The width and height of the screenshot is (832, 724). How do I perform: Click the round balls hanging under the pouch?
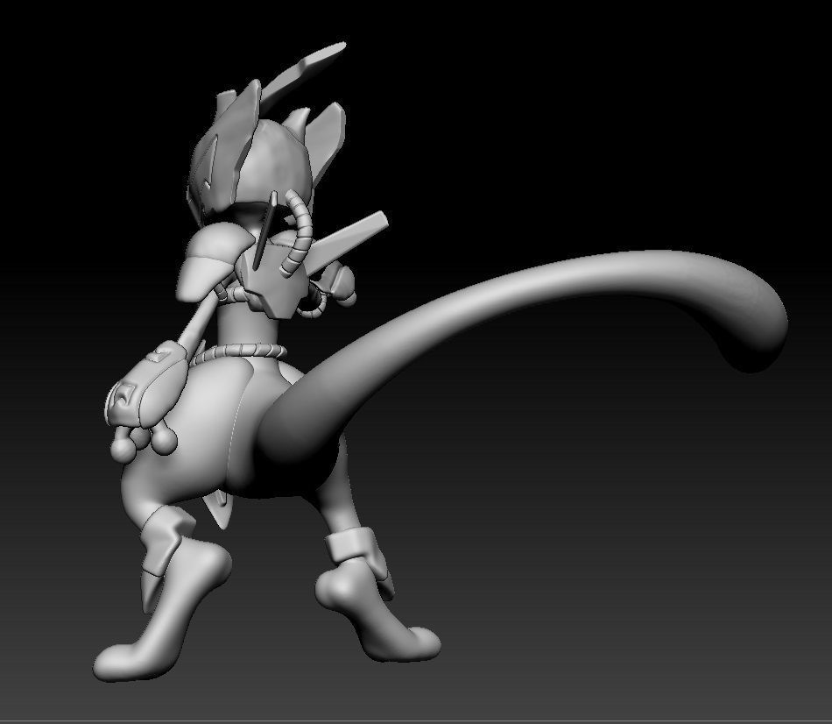coord(142,441)
